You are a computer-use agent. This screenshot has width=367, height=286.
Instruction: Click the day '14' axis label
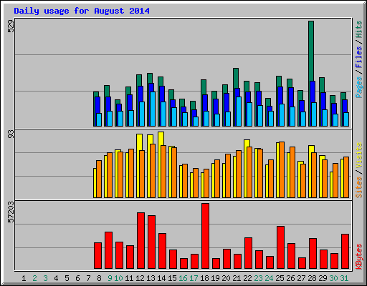click(x=161, y=278)
